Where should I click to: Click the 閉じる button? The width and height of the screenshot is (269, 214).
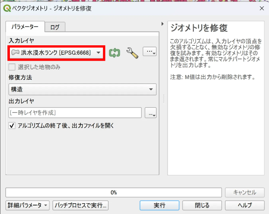(x=202, y=205)
